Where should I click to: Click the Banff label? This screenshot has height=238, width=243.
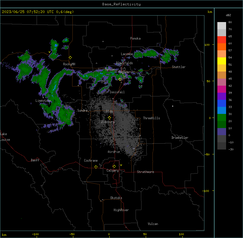point(35,160)
